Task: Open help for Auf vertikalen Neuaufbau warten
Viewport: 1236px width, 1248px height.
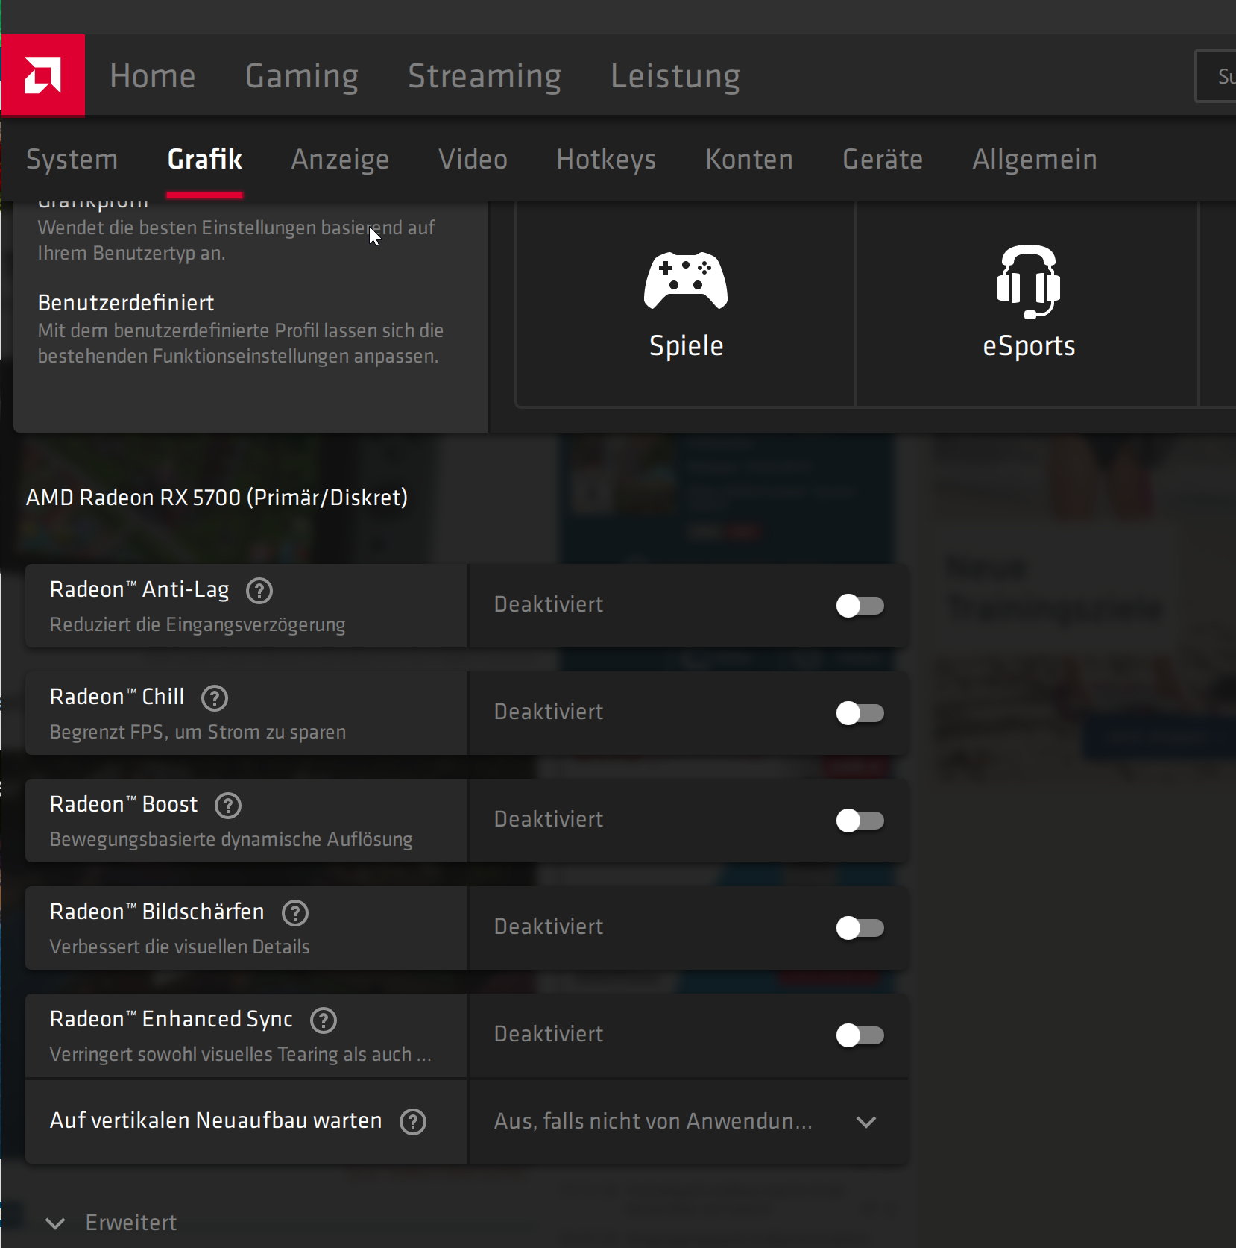Action: [x=413, y=1122]
